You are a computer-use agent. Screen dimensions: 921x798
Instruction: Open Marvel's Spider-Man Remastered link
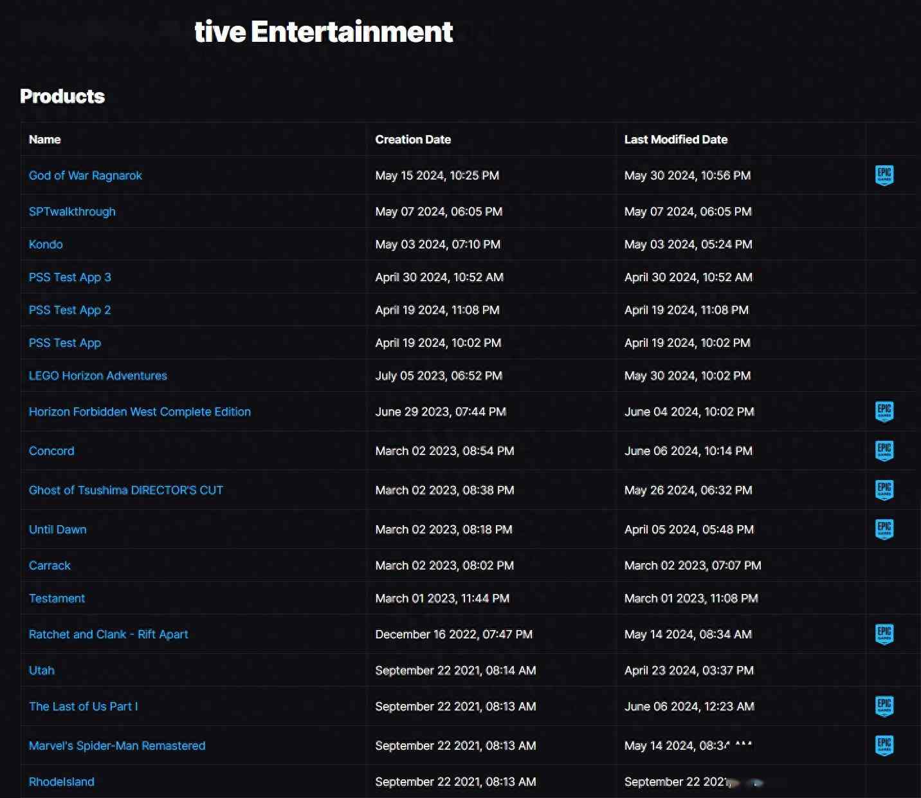coord(117,746)
